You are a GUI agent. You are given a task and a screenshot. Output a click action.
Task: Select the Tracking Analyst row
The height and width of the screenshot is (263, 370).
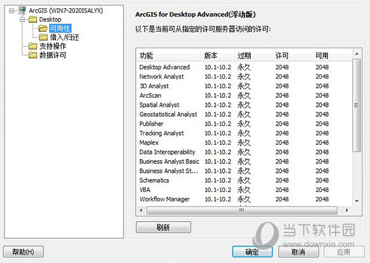(245, 133)
